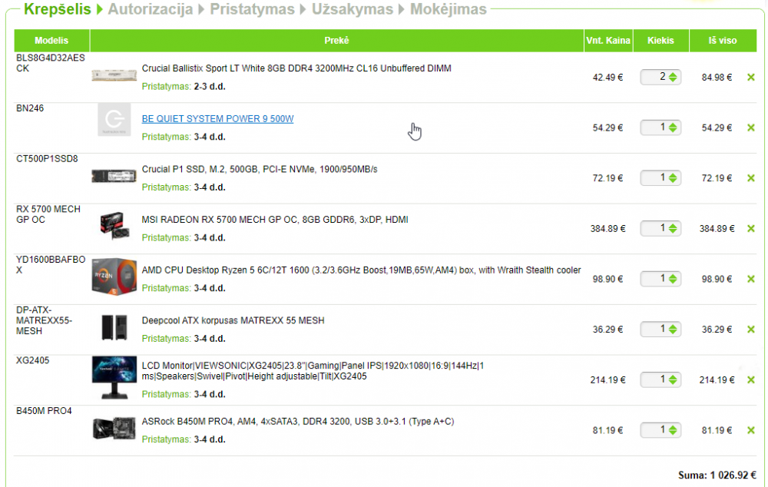Select model code CT500P1SSD8
Image resolution: width=768 pixels, height=487 pixels.
click(47, 159)
